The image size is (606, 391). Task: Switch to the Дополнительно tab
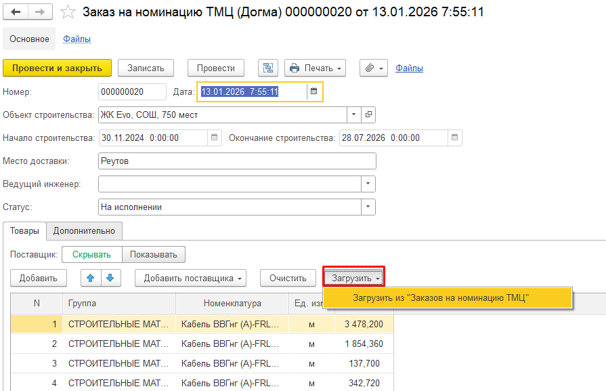85,230
